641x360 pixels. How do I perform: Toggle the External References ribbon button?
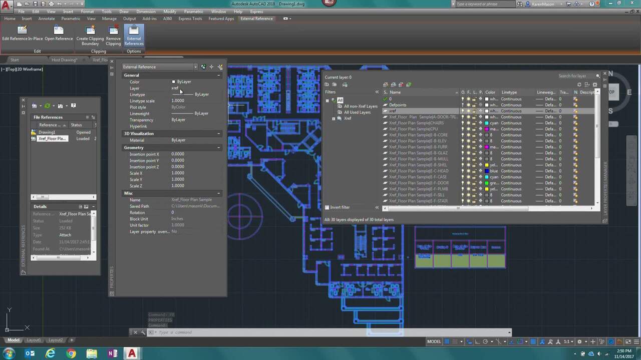[134, 36]
